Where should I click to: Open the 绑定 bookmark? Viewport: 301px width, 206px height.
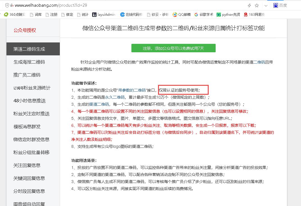(67, 15)
